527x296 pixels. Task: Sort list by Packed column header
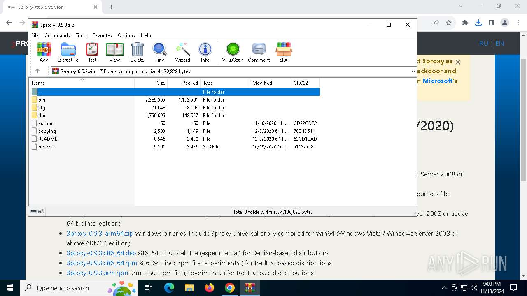(x=184, y=83)
